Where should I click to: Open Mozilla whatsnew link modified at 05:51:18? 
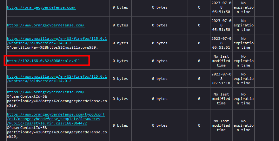point(56,79)
